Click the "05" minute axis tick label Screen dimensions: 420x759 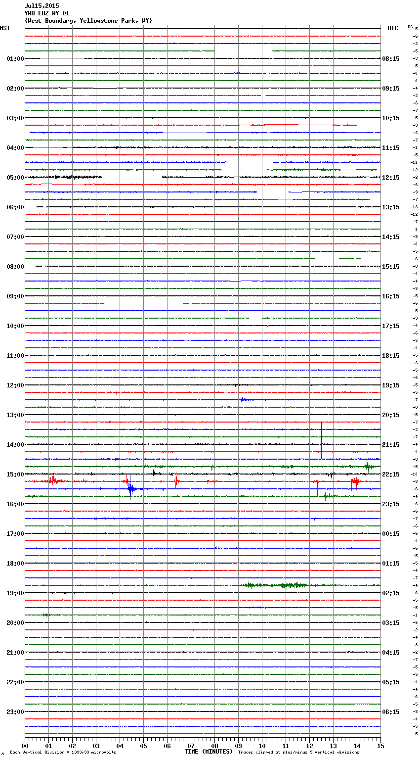tap(143, 746)
